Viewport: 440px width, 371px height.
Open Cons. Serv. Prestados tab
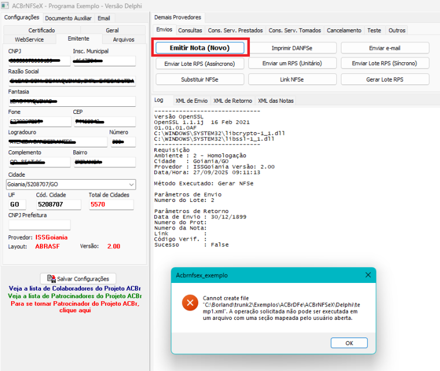coord(235,31)
